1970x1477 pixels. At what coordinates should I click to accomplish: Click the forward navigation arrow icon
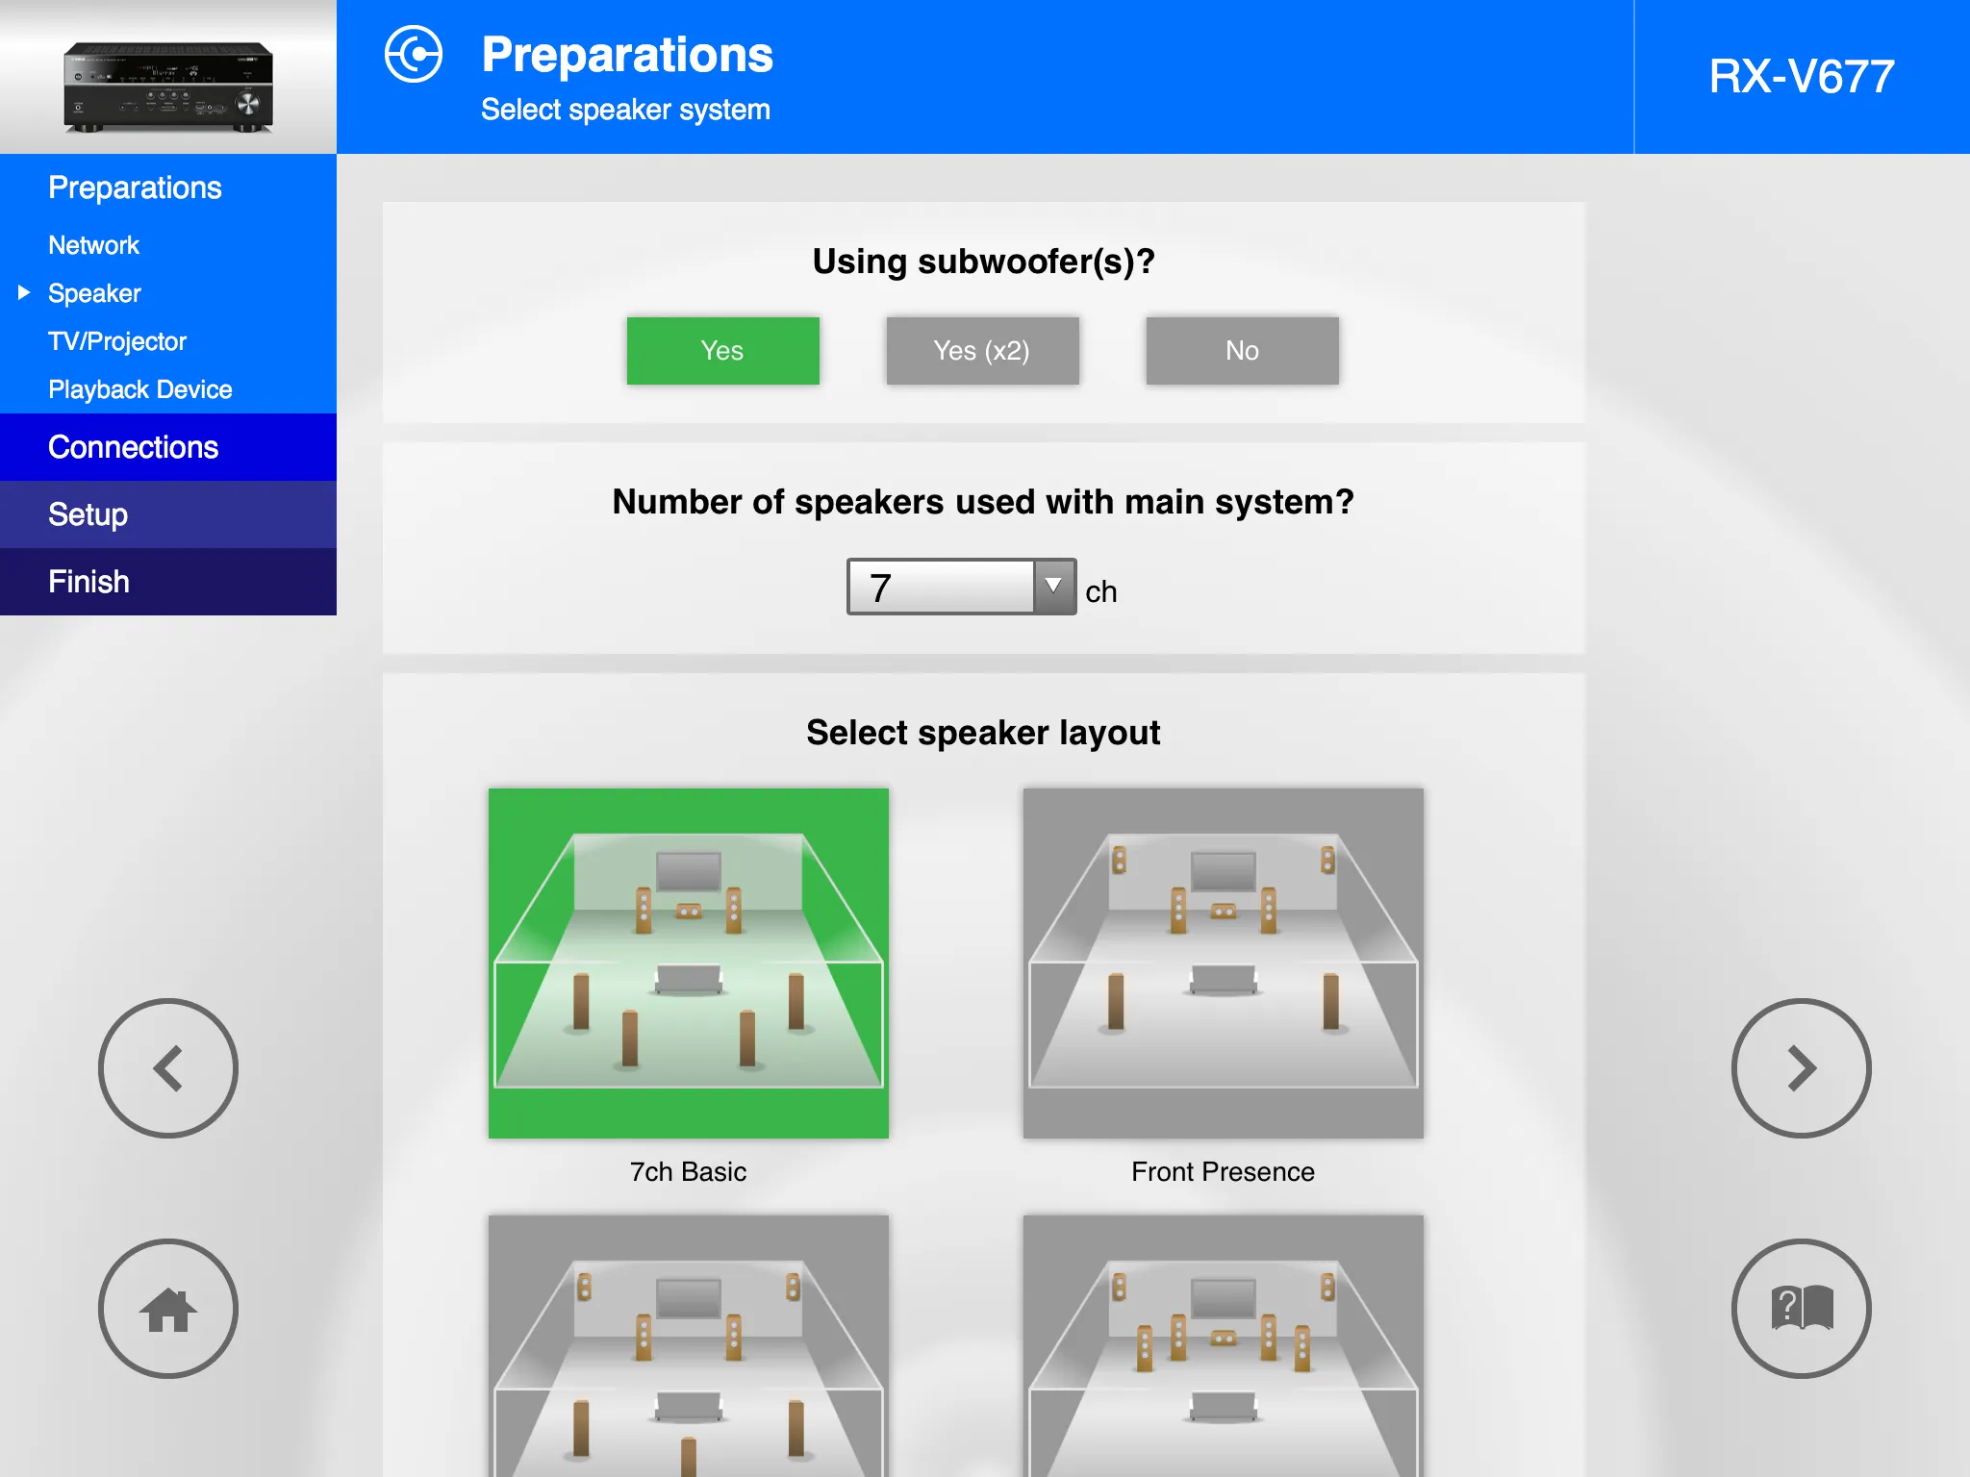coord(1800,1065)
